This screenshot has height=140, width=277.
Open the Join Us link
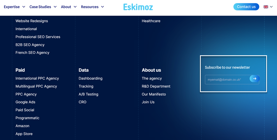[148, 102]
